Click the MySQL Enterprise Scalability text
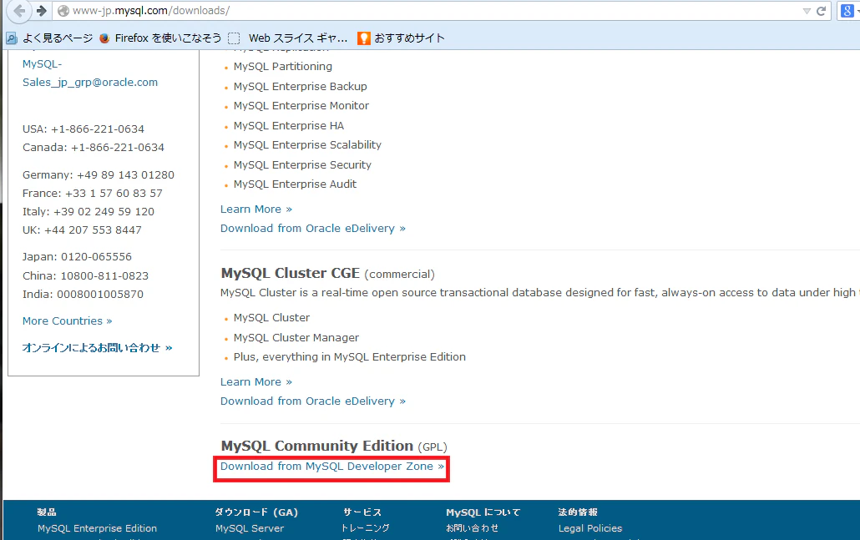 [x=307, y=144]
